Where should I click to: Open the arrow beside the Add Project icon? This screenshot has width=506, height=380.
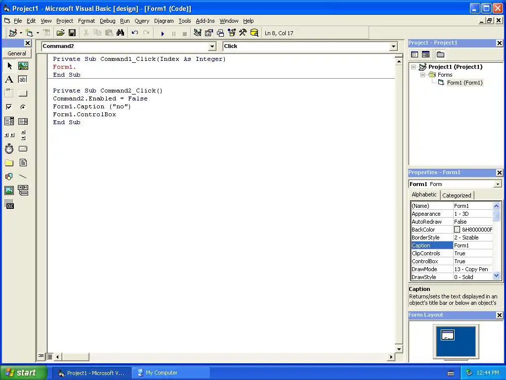[x=21, y=33]
